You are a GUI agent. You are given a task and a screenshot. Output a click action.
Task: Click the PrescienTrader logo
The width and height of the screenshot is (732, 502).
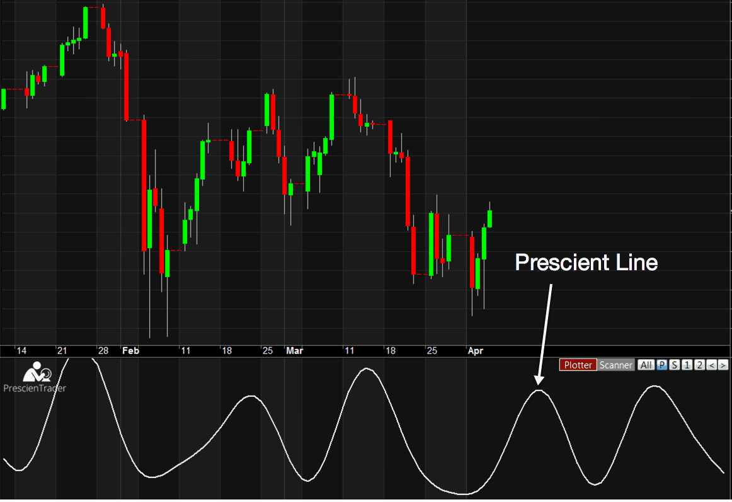click(35, 374)
